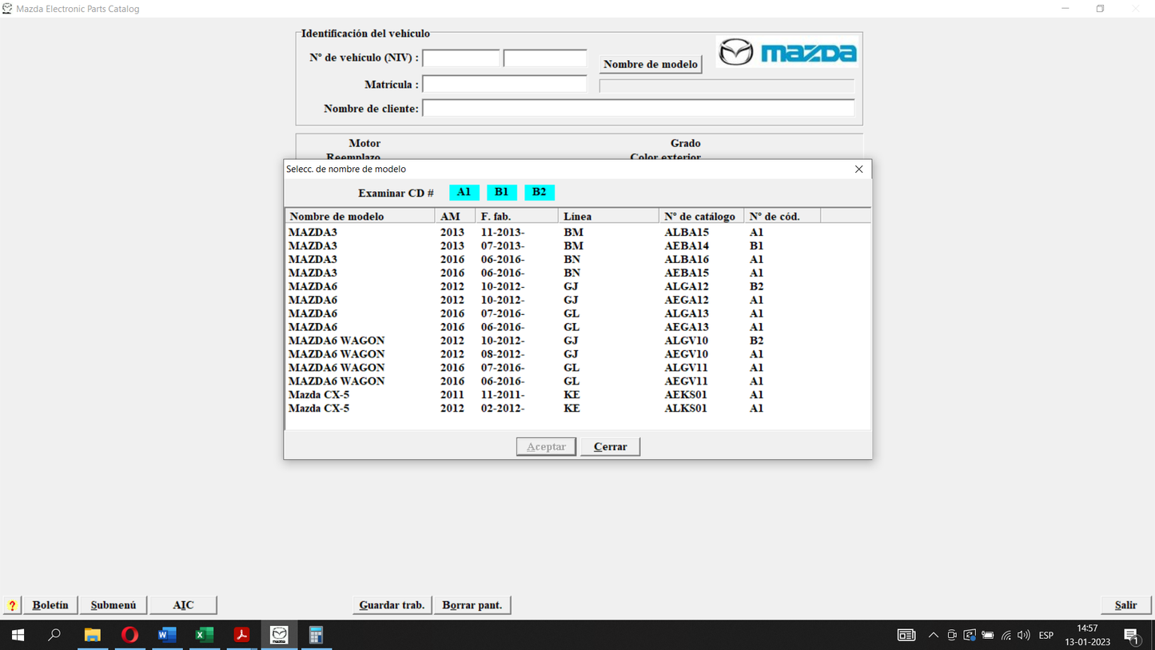Select Mazda CX-5 row with catalog ALKS01
The image size is (1155, 650).
pos(577,409)
